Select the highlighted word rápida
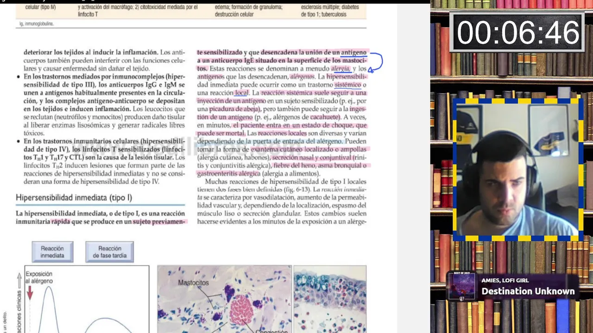Viewport: 593px width, 333px height. 60,222
